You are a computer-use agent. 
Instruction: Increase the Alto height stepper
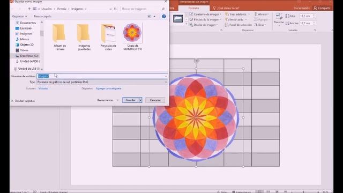pos(314,15)
